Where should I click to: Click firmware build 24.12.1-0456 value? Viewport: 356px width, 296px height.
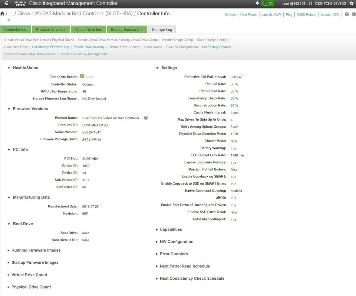[x=92, y=139]
